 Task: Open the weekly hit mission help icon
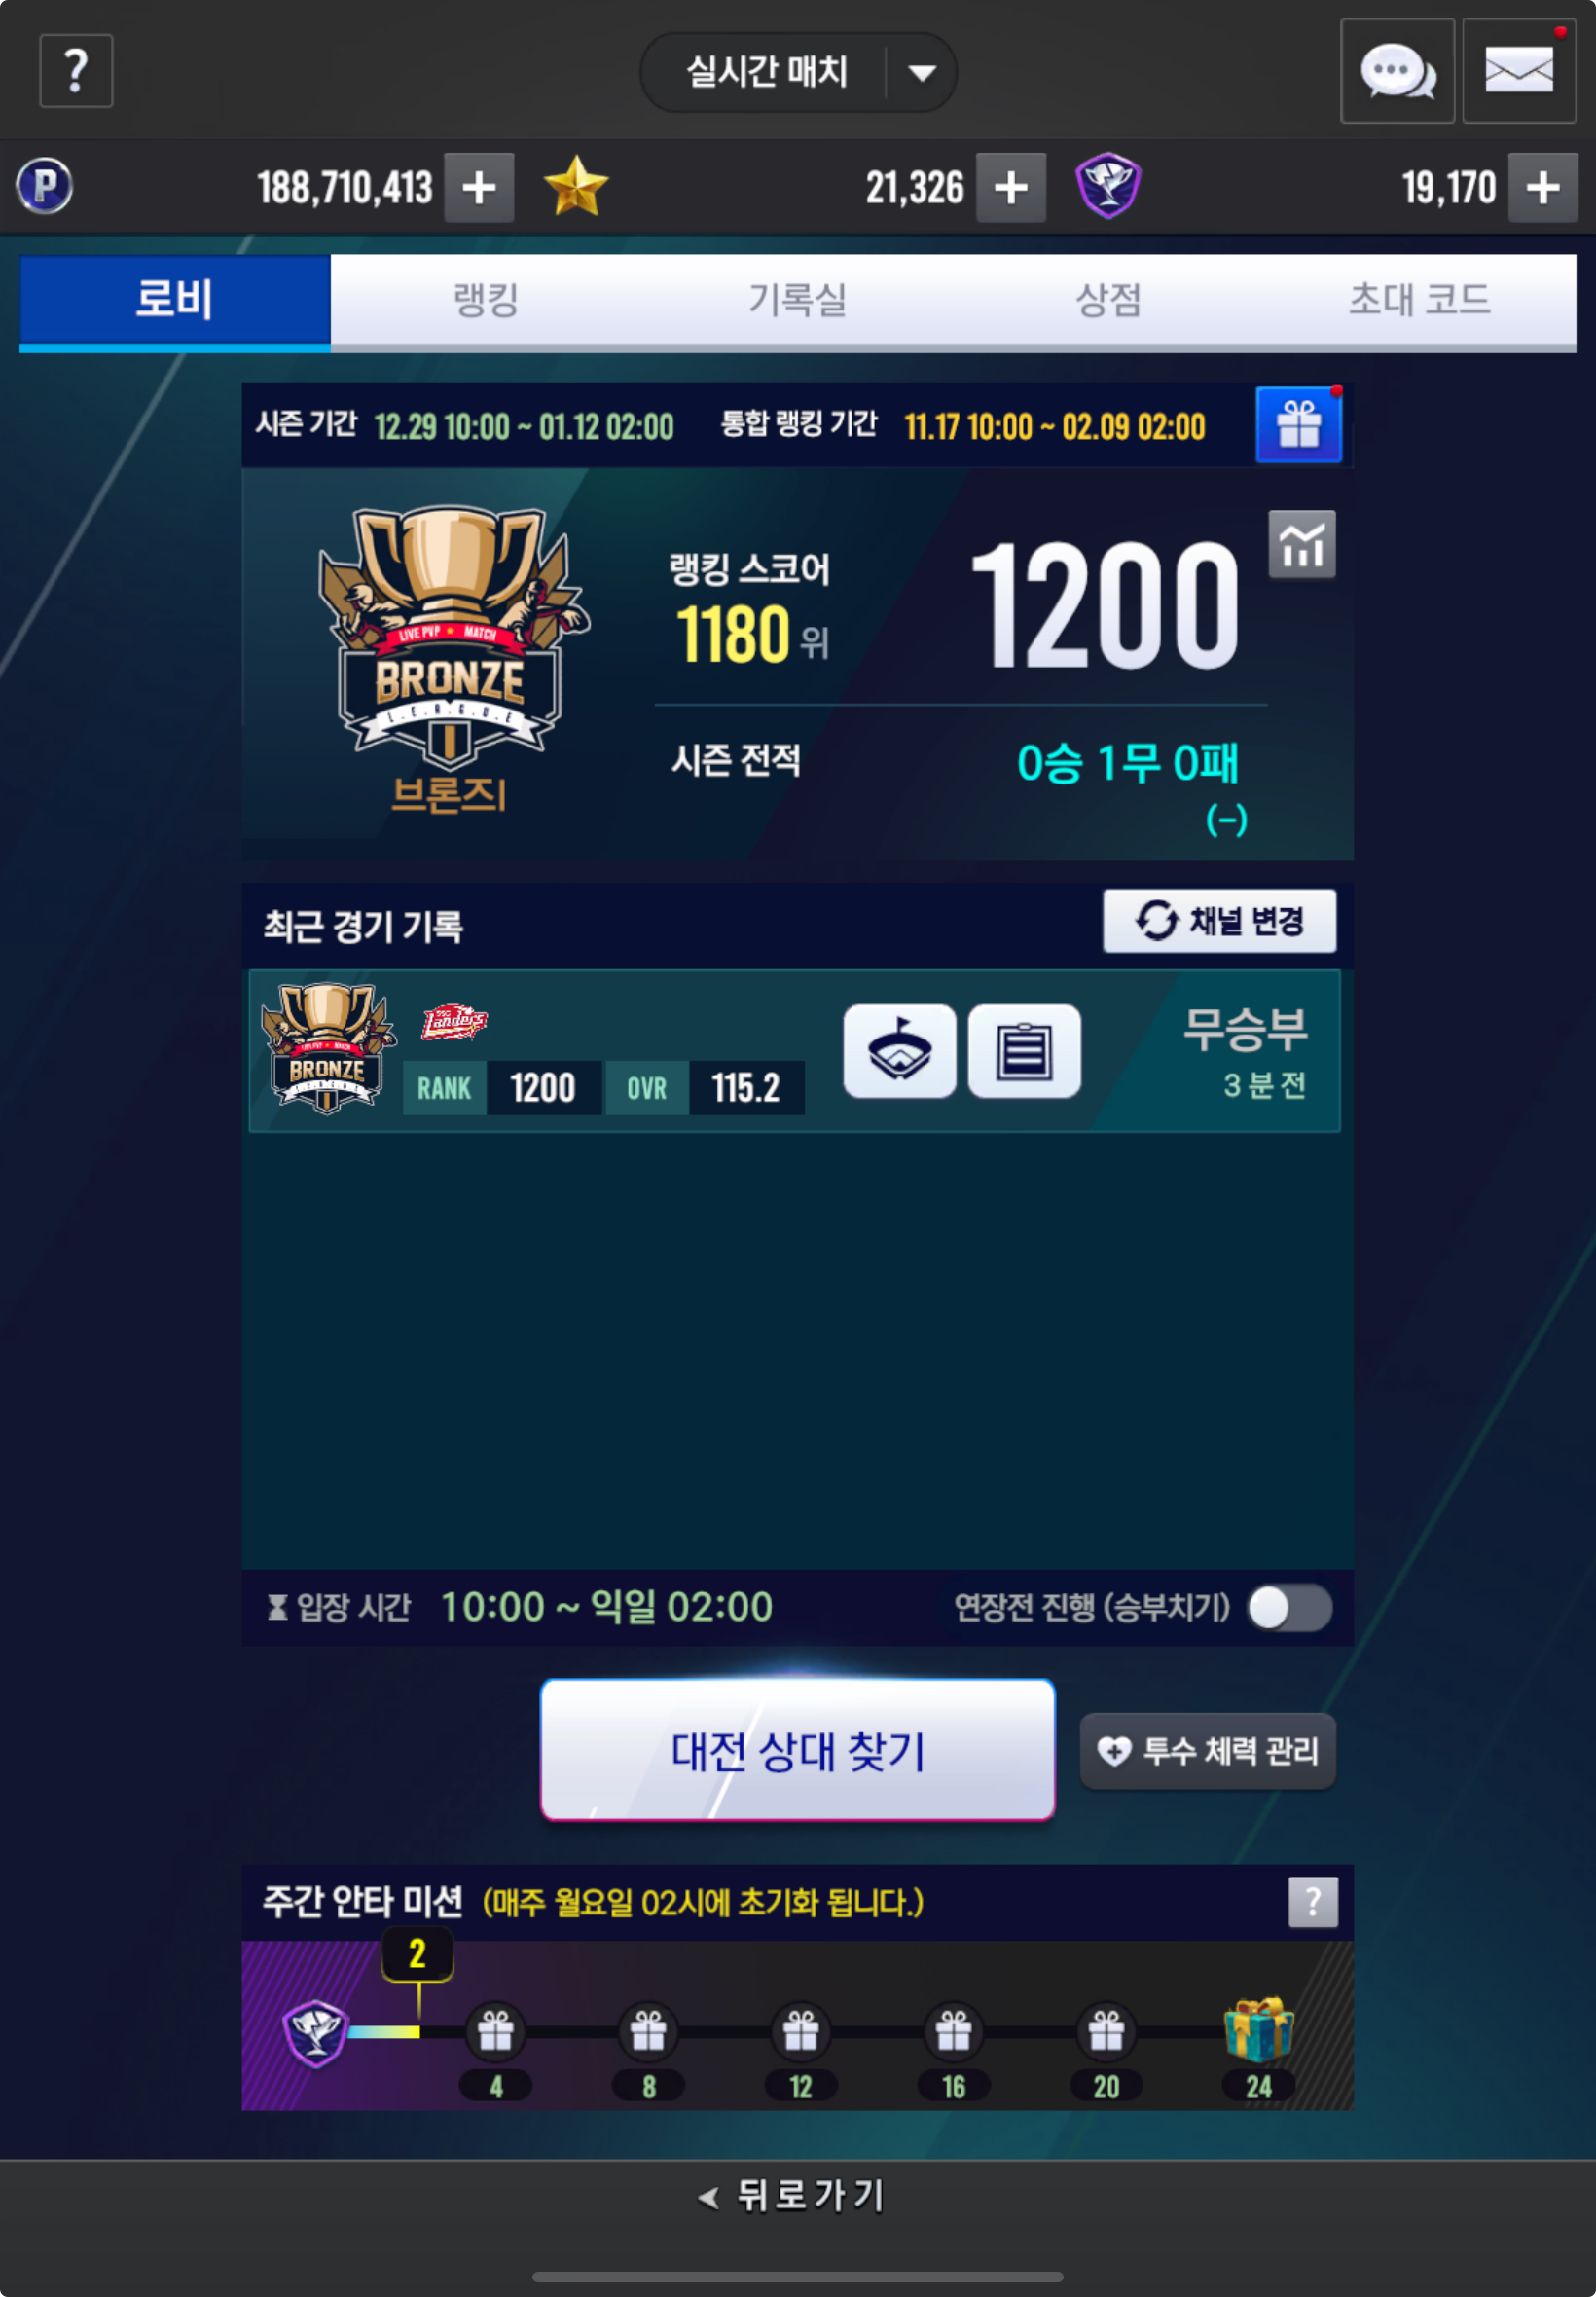(x=1313, y=1901)
